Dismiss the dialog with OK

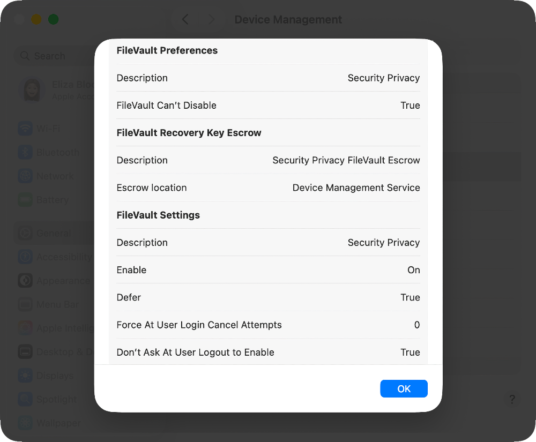404,388
